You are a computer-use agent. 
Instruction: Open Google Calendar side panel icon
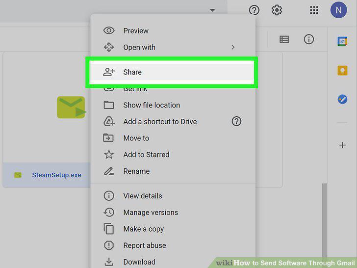[342, 41]
